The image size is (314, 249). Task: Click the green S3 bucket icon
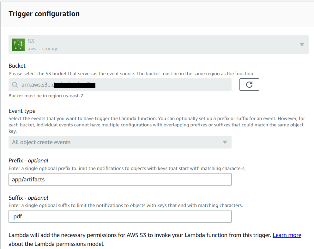pos(18,45)
